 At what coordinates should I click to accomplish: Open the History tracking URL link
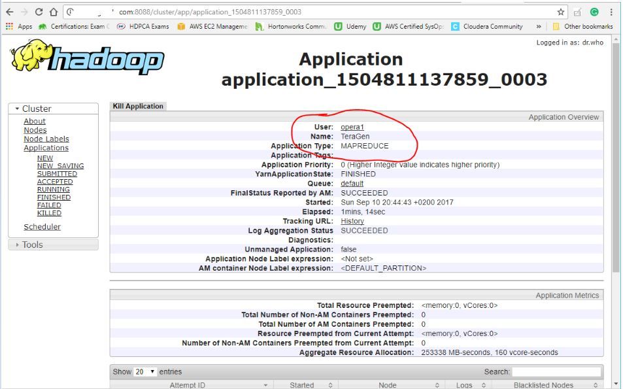(x=352, y=221)
